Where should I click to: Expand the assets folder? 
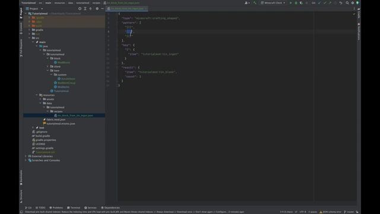tap(40, 99)
